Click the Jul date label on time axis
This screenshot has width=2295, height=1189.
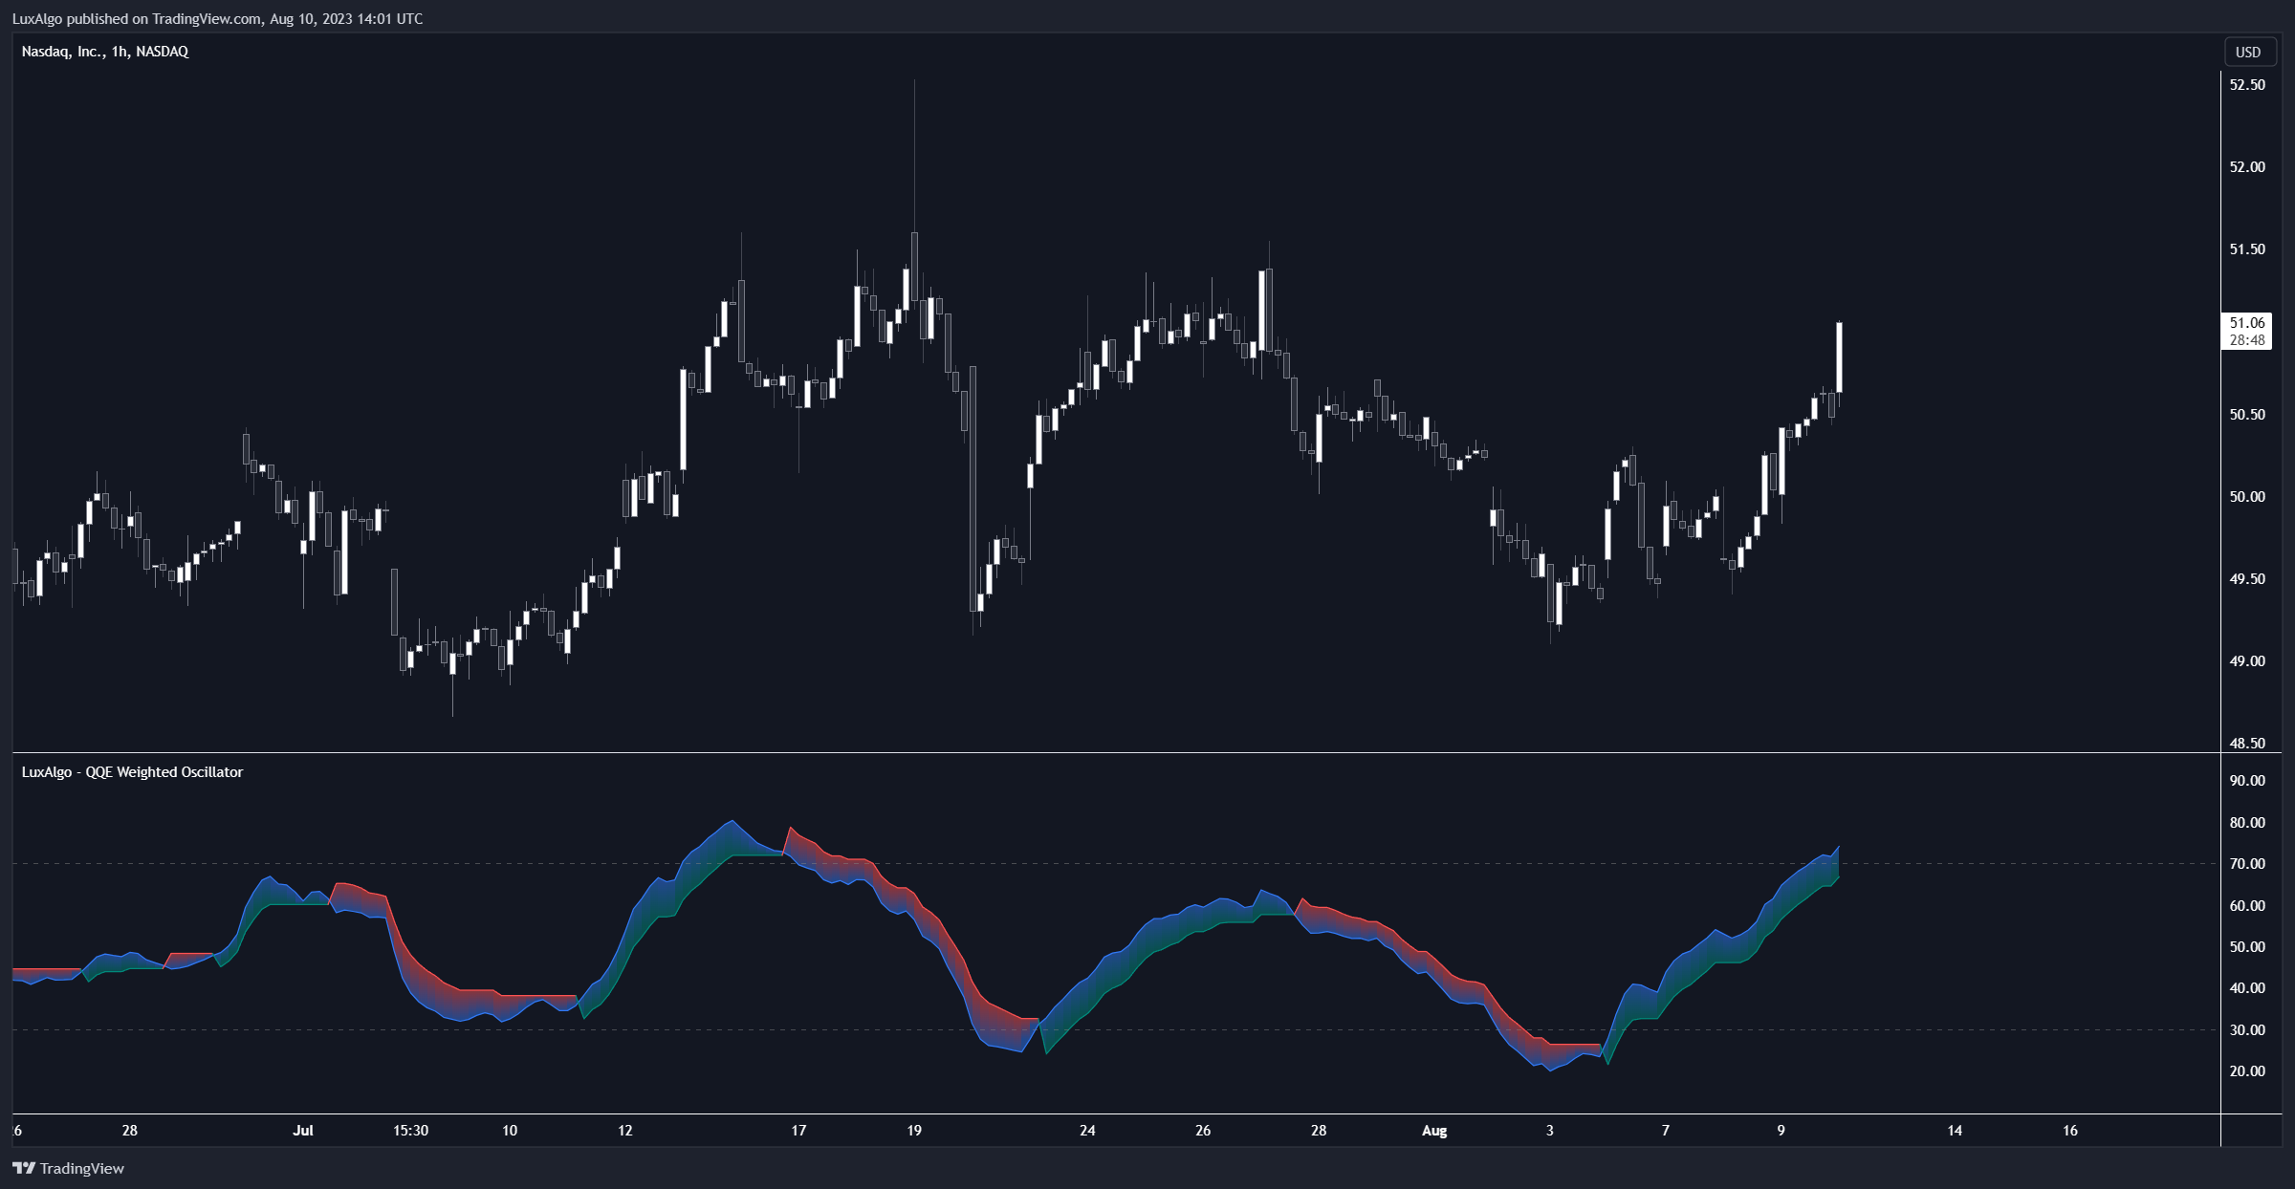303,1131
